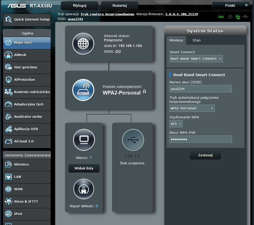Click the asus2244 SSID link in header
The image size is (254, 225).
tap(75, 19)
